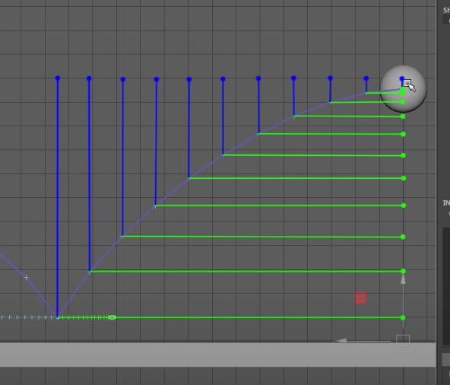Select green endpoint of the bottom horizontal line
The width and height of the screenshot is (450, 385).
[403, 317]
